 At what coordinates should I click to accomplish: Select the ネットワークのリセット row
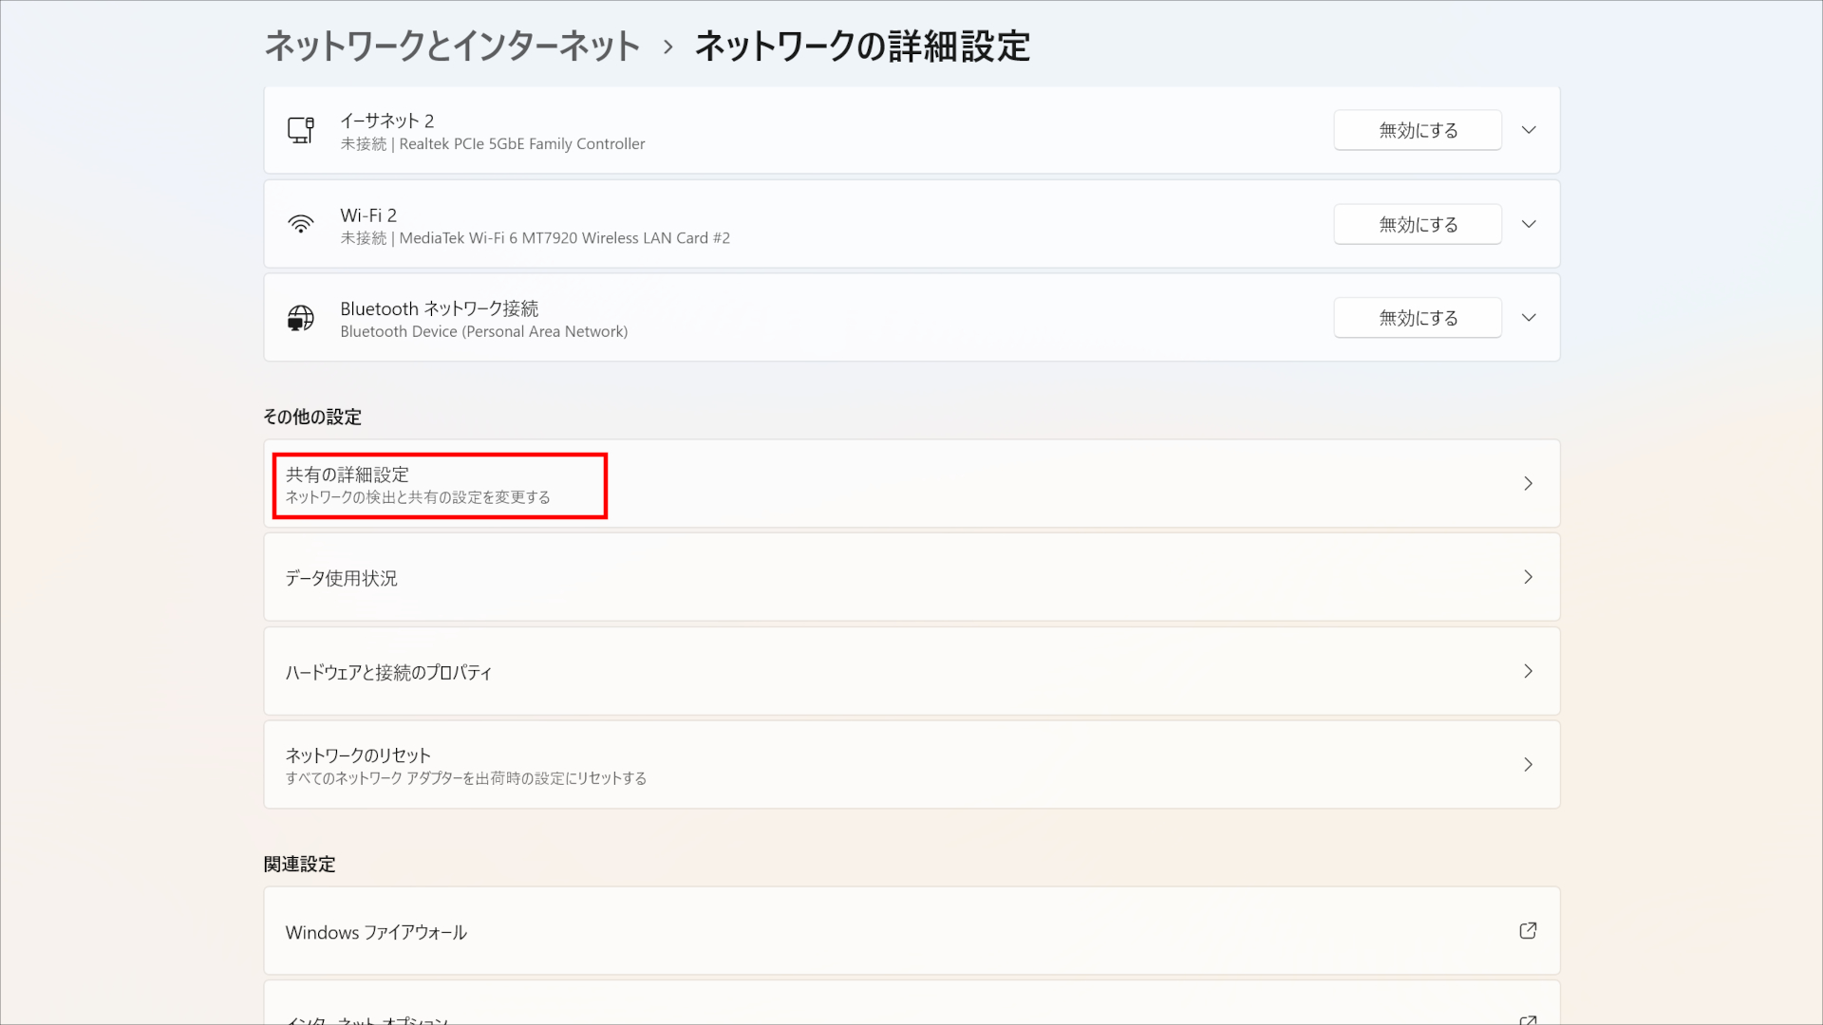click(x=855, y=764)
